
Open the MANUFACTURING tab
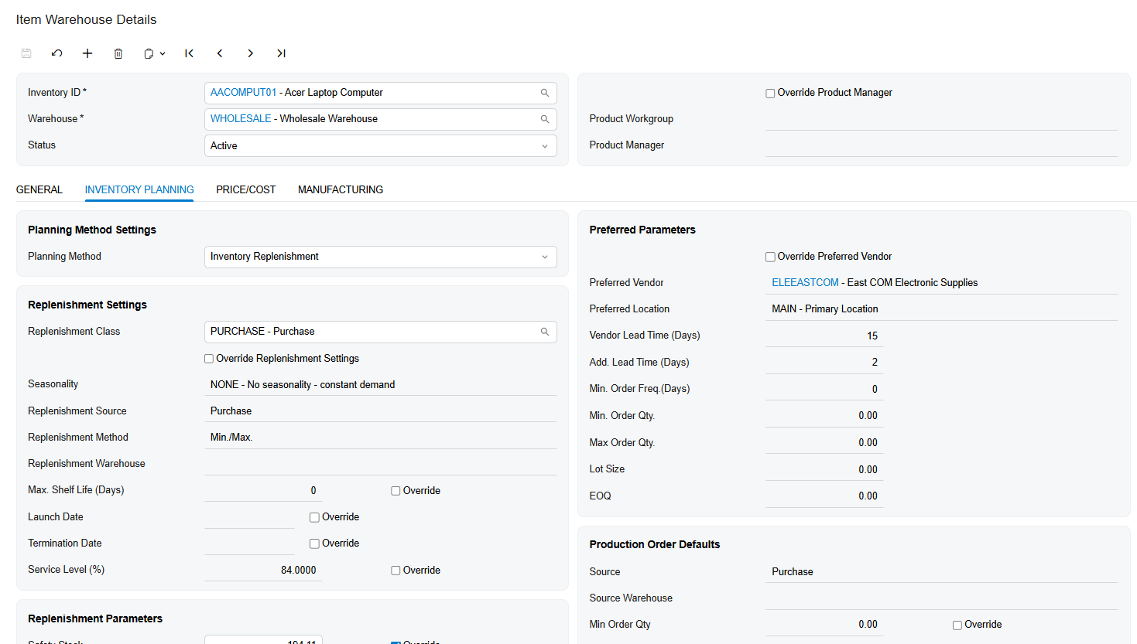[341, 189]
